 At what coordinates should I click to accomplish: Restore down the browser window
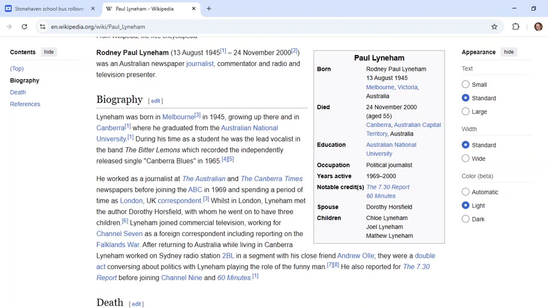point(533,9)
